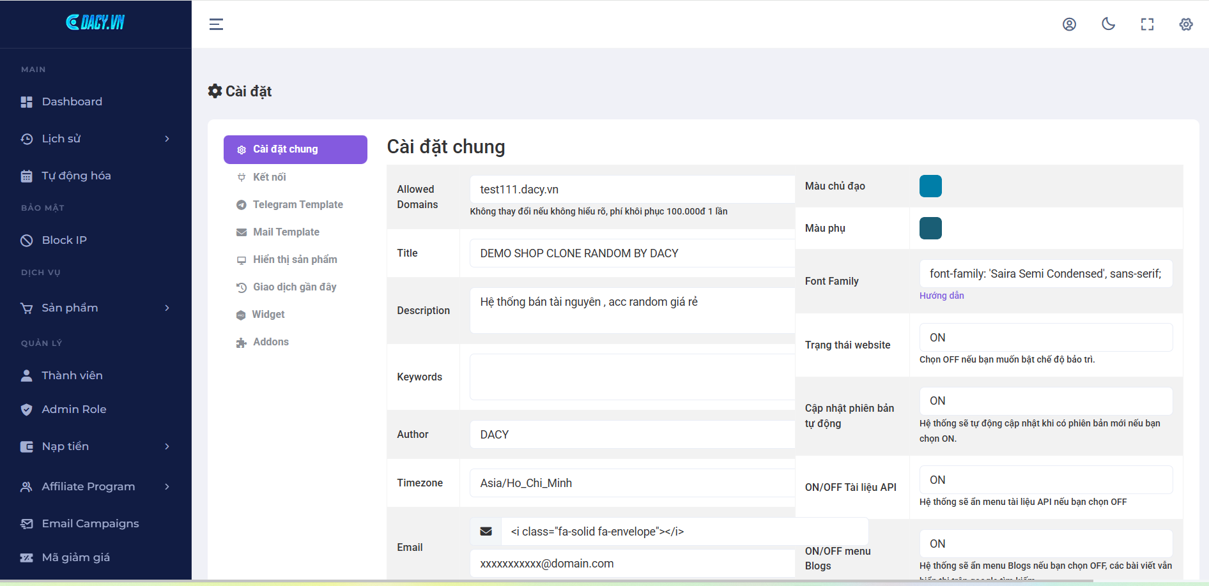1209x586 pixels.
Task: Expand the Nạp tiền sidebar menu
Action: (x=96, y=446)
